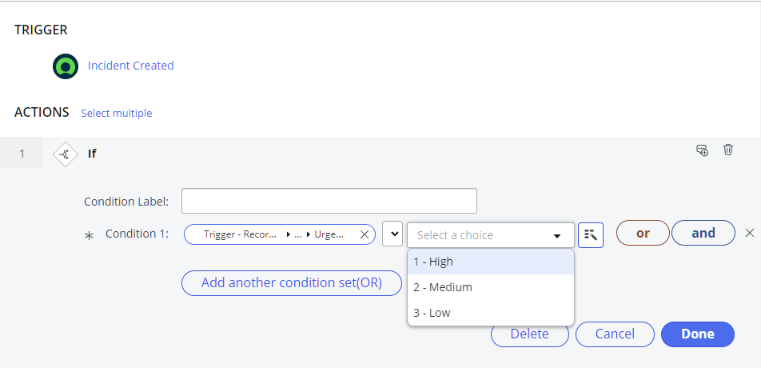The image size is (761, 368).
Task: Open the condition operator dropdown
Action: (x=392, y=234)
